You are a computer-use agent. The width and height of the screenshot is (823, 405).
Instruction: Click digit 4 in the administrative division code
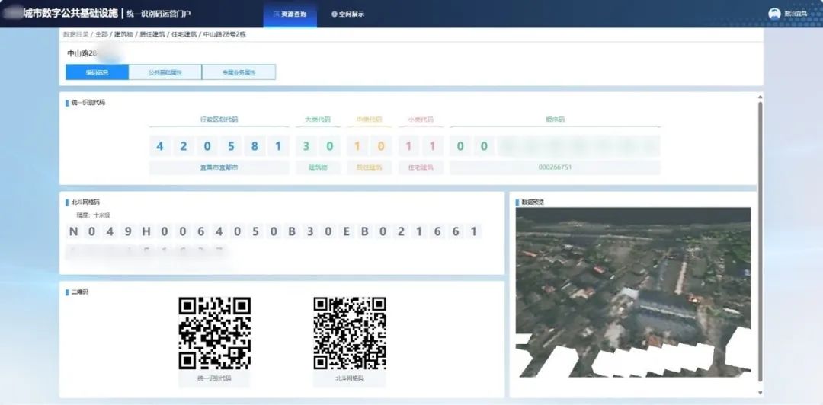(159, 146)
